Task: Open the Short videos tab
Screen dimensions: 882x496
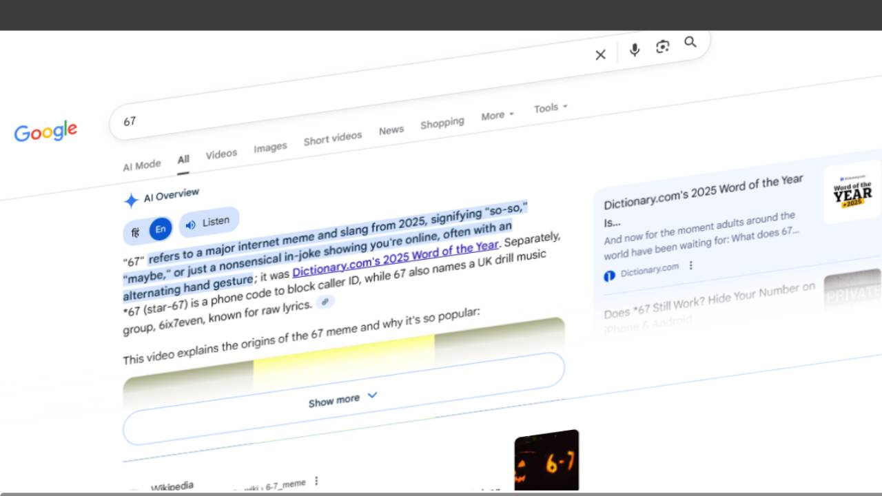Action: (332, 138)
